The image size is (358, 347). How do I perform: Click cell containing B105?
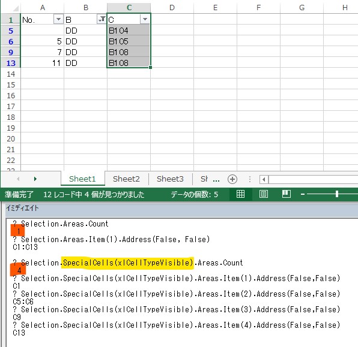point(129,41)
